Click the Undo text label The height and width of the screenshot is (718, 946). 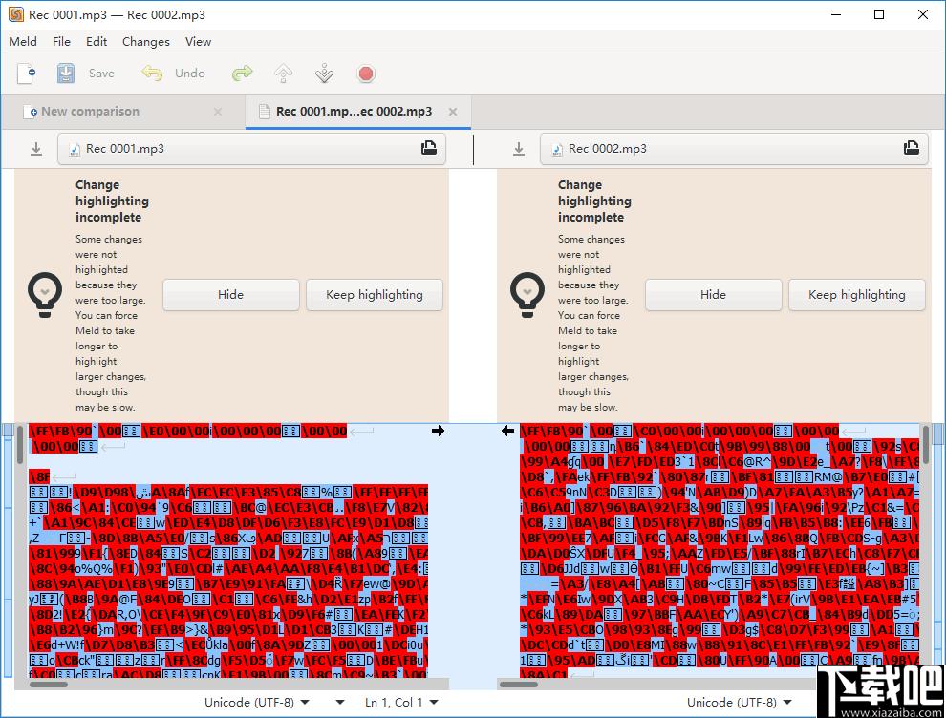[x=189, y=74]
